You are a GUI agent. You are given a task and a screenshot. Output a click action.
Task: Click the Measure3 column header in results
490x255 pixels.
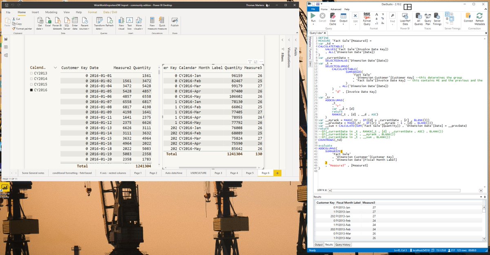[x=369, y=203]
